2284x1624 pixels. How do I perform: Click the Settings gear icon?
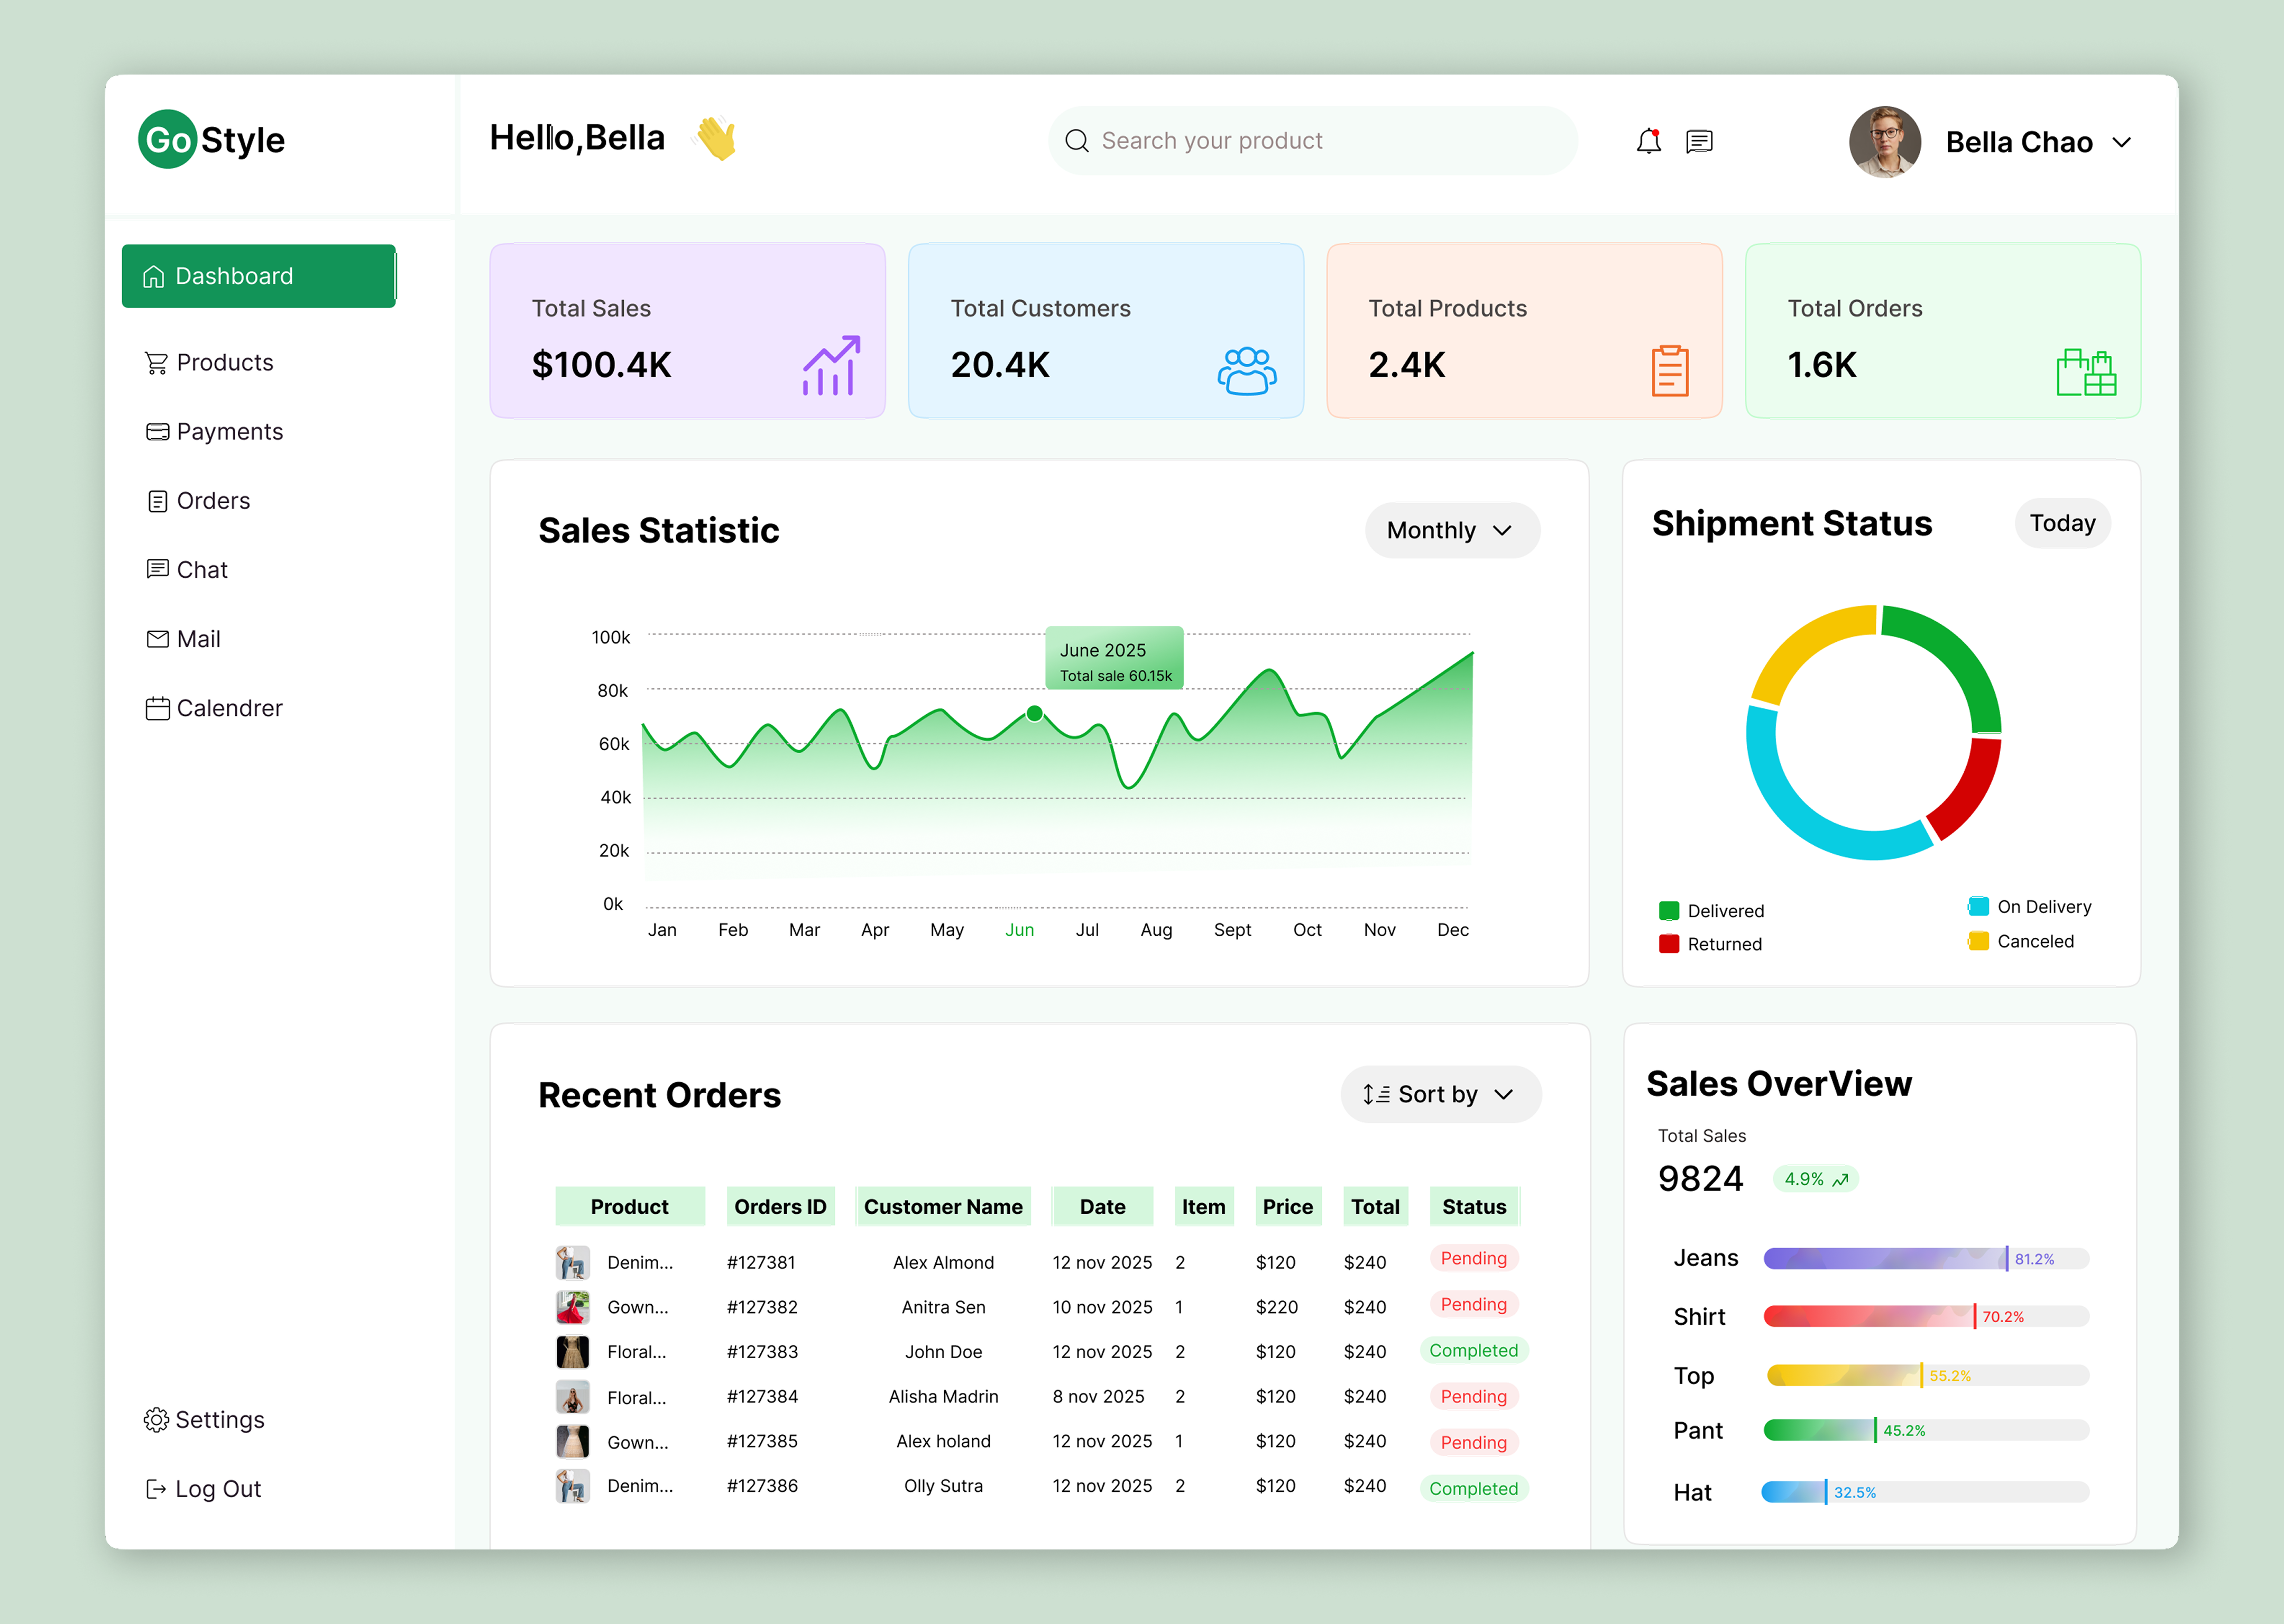(x=156, y=1420)
